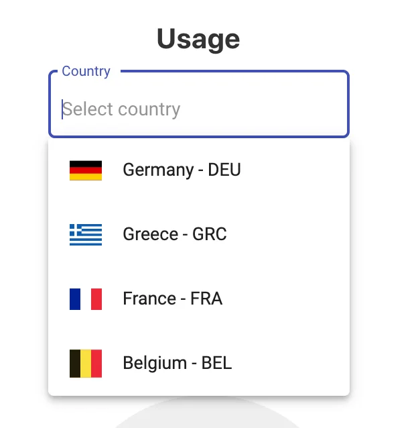
Task: Click the Select country placeholder text
Action: (x=121, y=109)
